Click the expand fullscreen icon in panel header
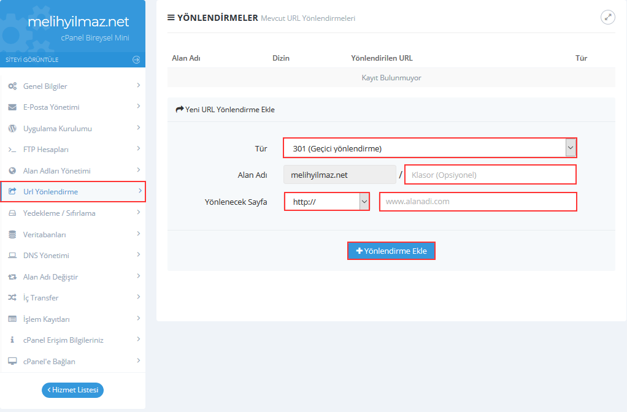 pos(607,17)
